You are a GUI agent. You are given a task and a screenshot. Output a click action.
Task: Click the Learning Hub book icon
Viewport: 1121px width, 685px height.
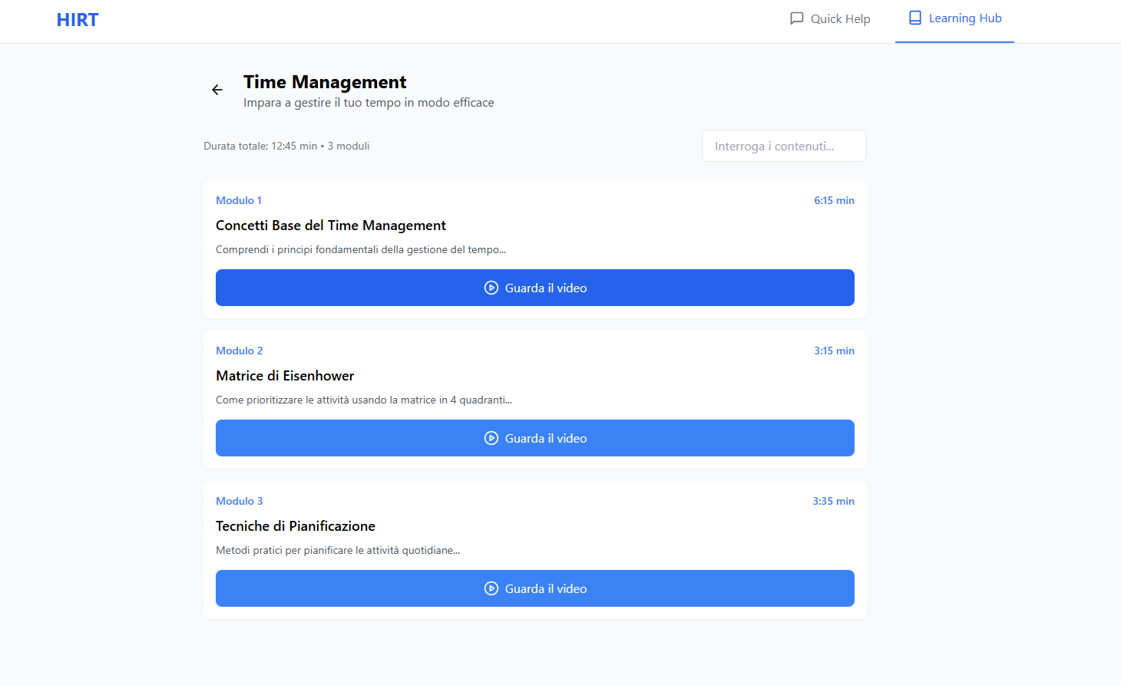tap(914, 18)
